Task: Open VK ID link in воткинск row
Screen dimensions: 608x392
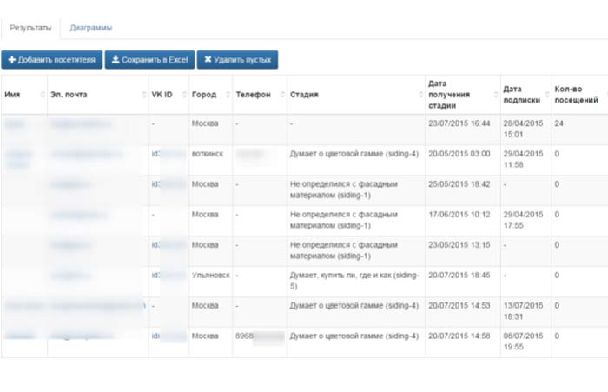Action: (x=156, y=154)
